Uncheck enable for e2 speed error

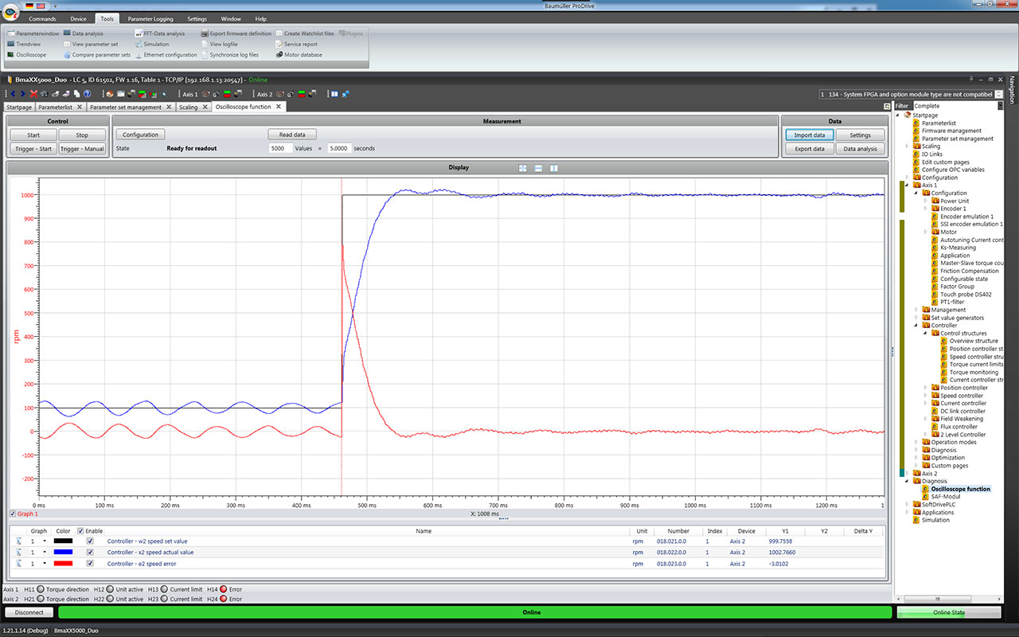click(x=90, y=563)
